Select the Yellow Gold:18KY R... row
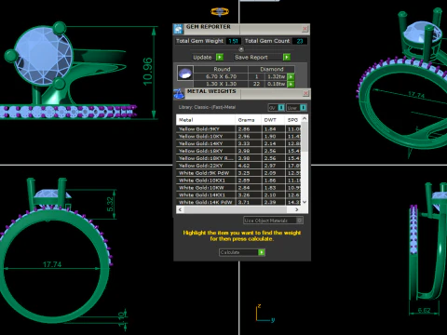Viewport: 447px width, 335px height. click(x=238, y=158)
